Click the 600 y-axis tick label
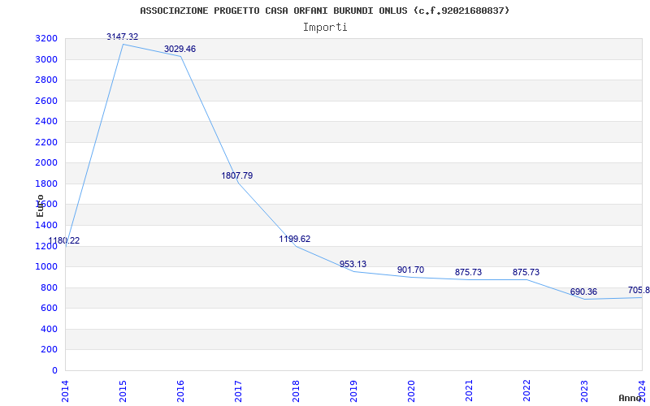The height and width of the screenshot is (406, 650). tap(50, 309)
